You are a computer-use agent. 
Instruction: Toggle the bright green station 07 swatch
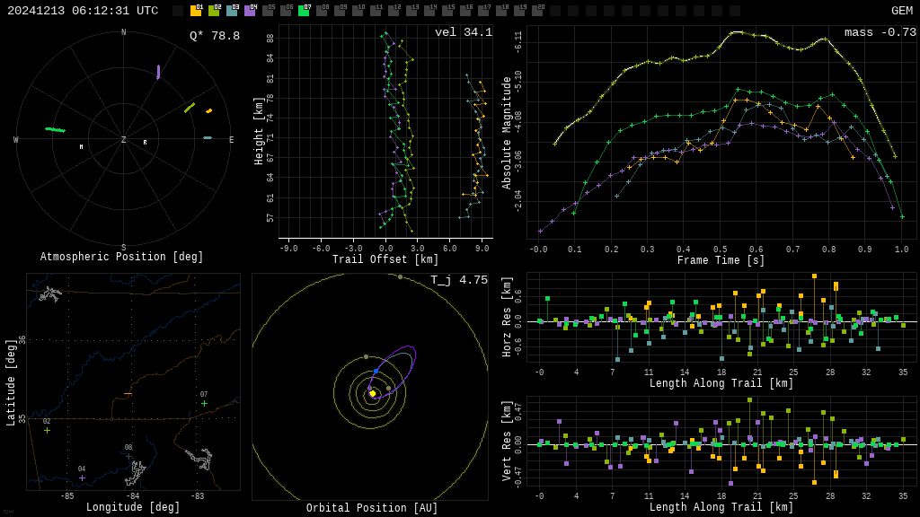tap(304, 11)
